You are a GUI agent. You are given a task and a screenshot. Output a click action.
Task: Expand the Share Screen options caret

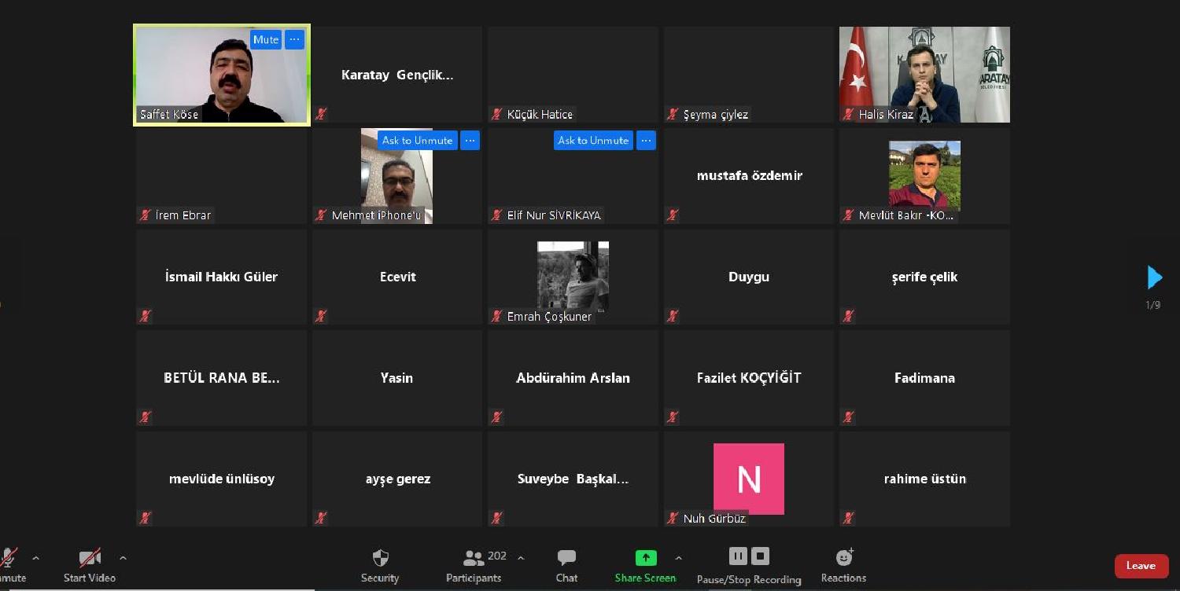(678, 558)
